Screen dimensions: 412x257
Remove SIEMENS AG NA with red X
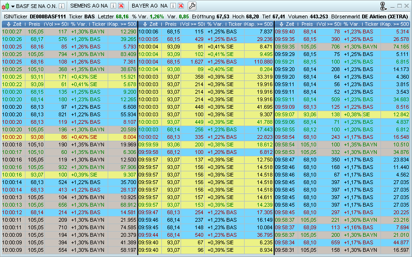(121, 6)
